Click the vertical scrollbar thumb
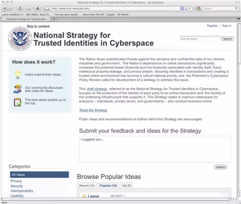 click(239, 44)
